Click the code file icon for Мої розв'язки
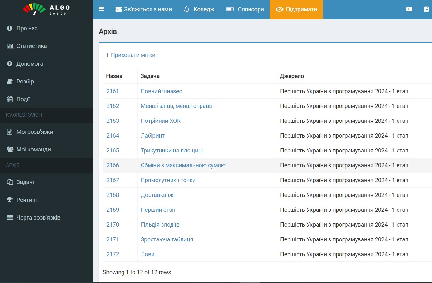The height and width of the screenshot is (283, 432). pos(10,132)
